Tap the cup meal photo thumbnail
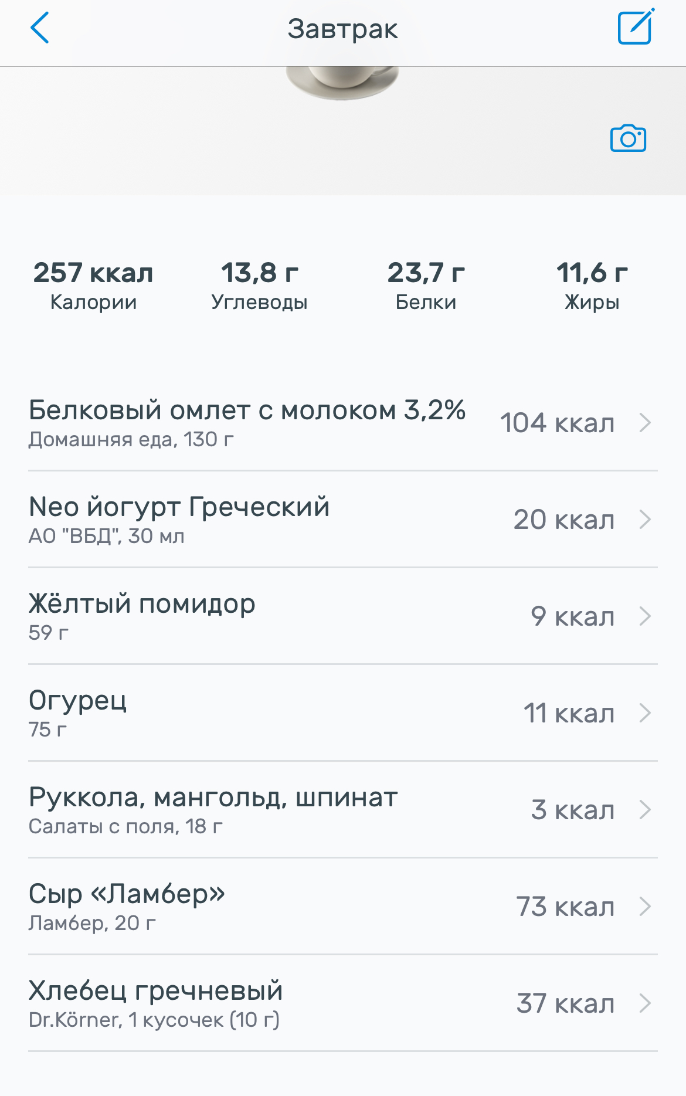Screen dimensions: 686x1096 pyautogui.click(x=342, y=82)
